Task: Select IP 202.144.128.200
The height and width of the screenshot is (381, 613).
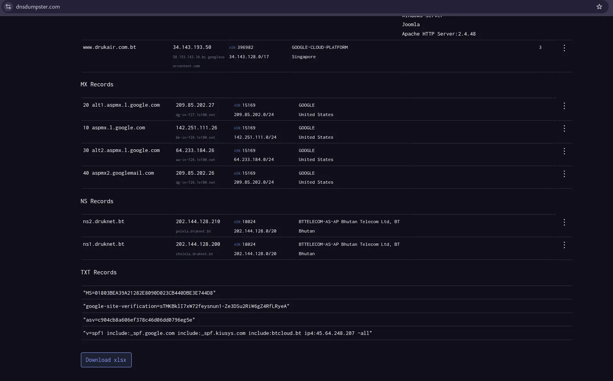Action: 198,244
